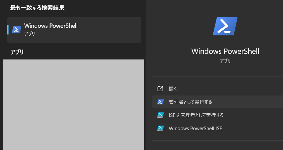The height and width of the screenshot is (150, 283).
Task: Click the アプリ section heading on the left
Action: click(17, 52)
